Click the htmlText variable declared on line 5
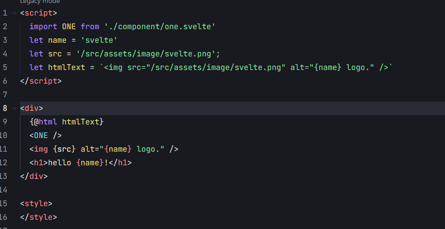The height and width of the screenshot is (229, 445). pos(67,68)
